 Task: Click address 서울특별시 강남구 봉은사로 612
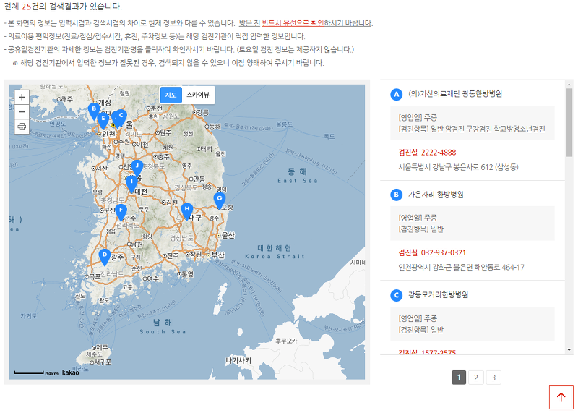[x=458, y=167]
